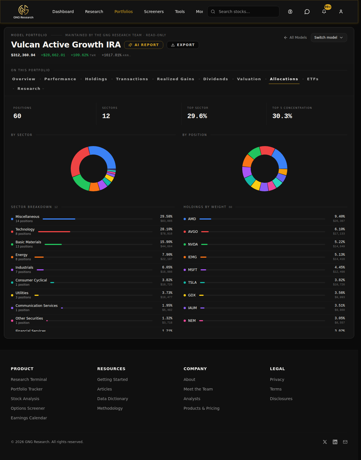
Task: Click the Export button
Action: 183,45
